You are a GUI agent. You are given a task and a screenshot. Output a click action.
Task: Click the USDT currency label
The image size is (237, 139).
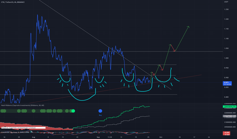tap(226, 2)
